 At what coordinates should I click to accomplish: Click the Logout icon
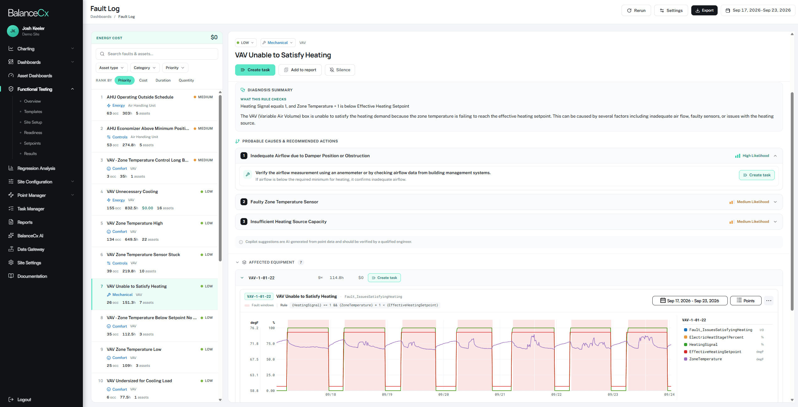tap(11, 399)
